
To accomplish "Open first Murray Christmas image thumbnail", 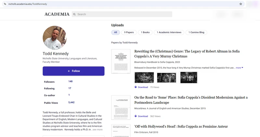I will (x=144, y=77).
